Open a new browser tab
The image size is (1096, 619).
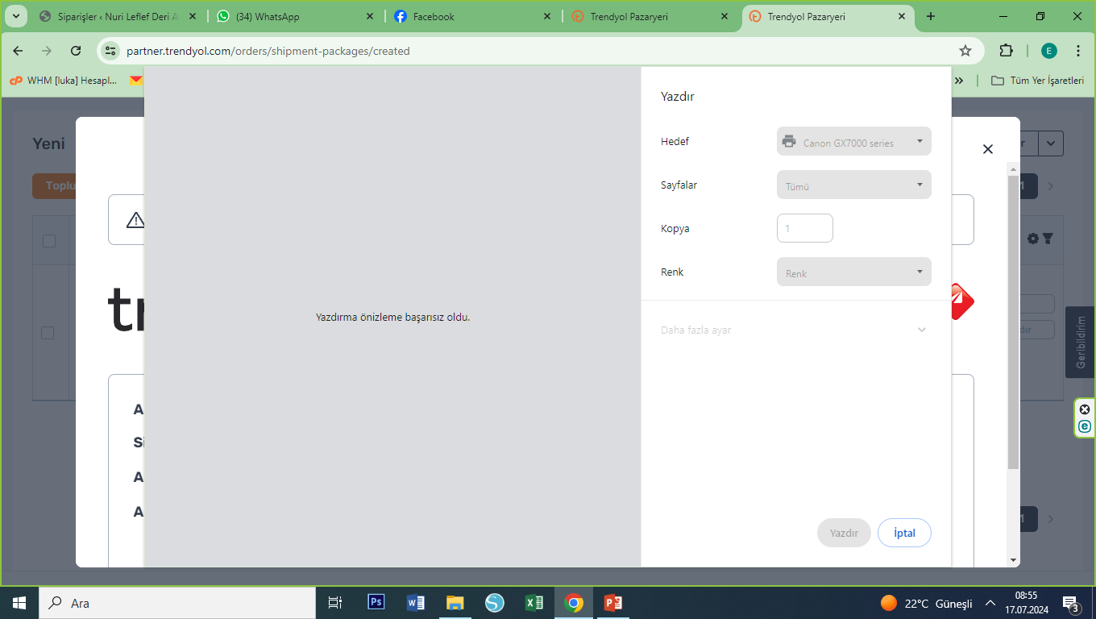pos(931,16)
